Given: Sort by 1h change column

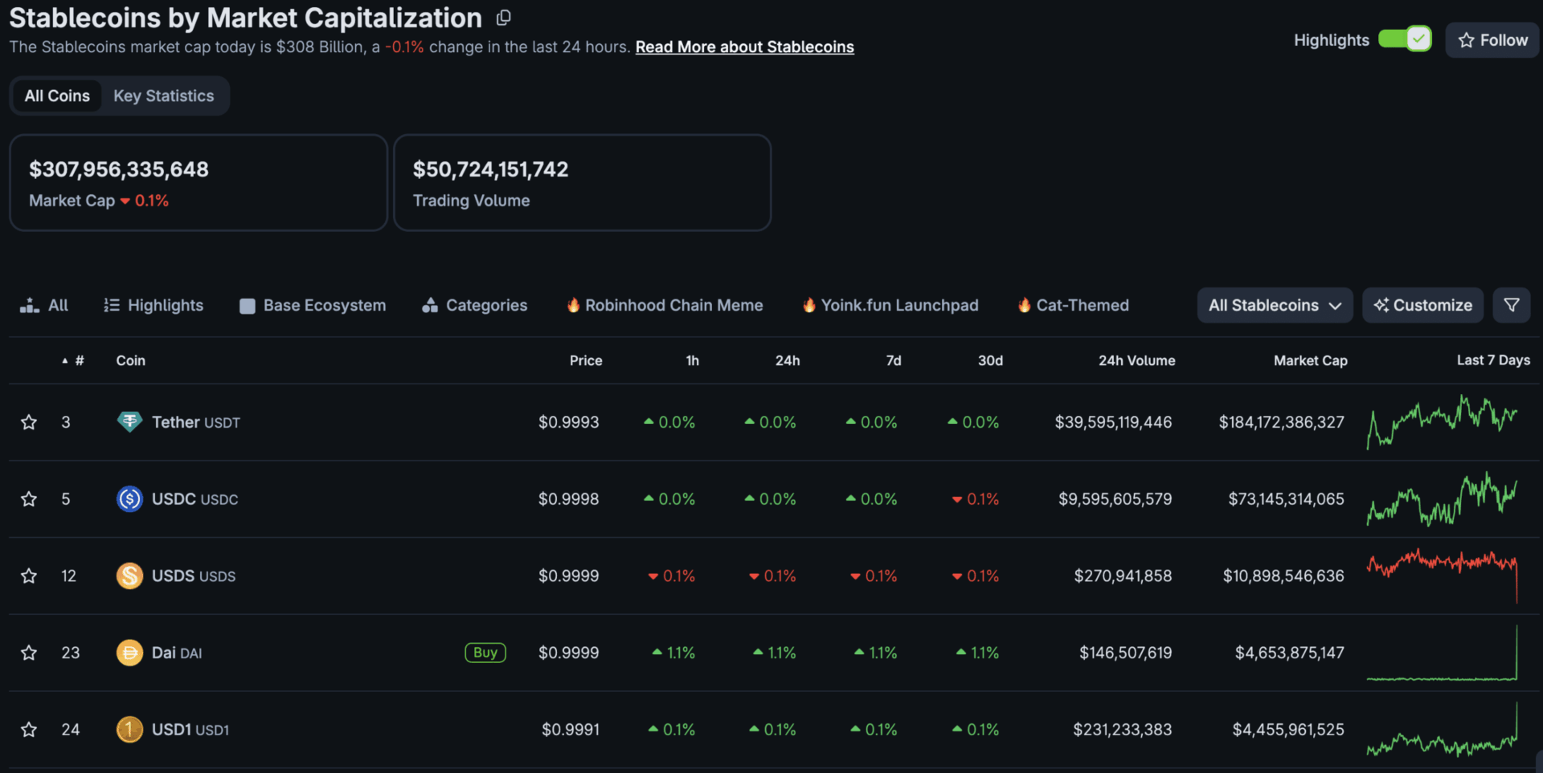Looking at the screenshot, I should click(692, 361).
